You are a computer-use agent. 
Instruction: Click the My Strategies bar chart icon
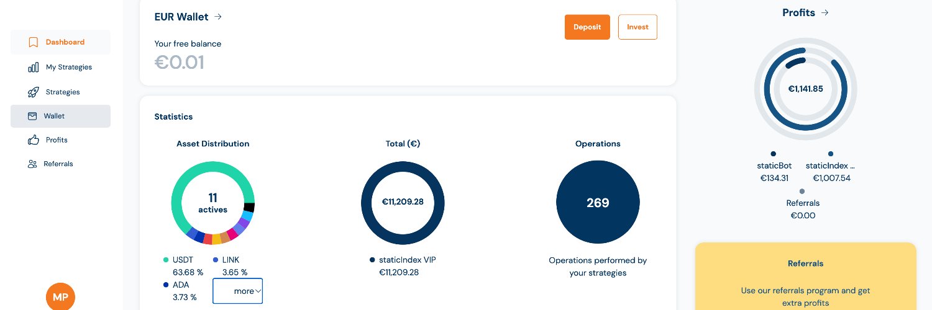point(34,67)
